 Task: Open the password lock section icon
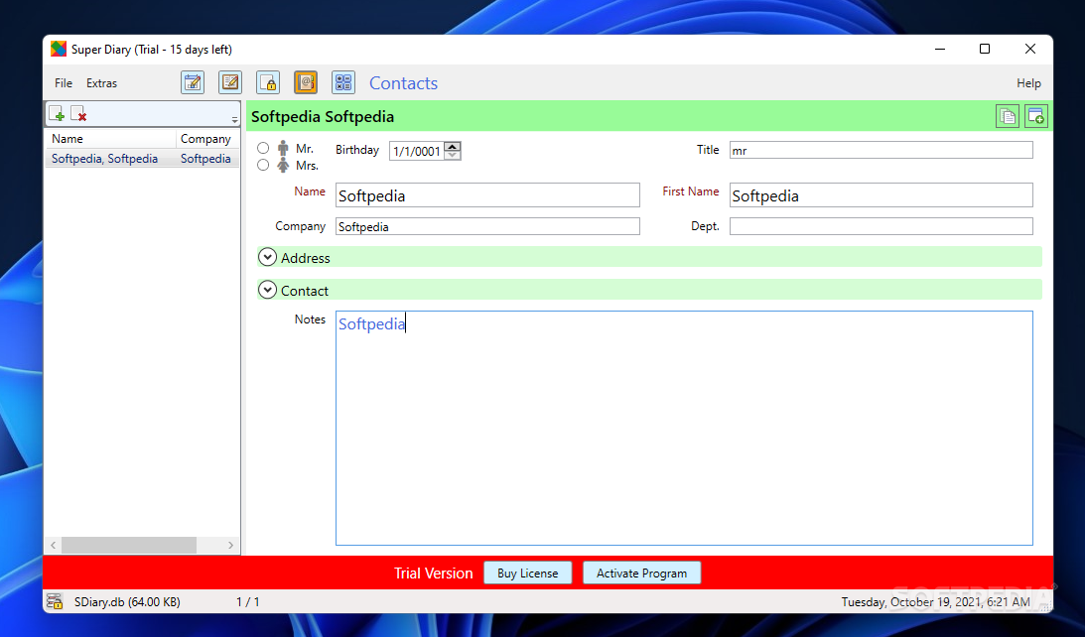click(x=268, y=82)
